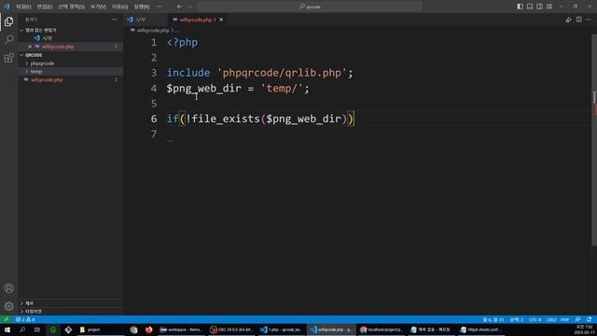Collapse the Open Editors section
Image resolution: width=597 pixels, height=336 pixels.
click(x=21, y=30)
